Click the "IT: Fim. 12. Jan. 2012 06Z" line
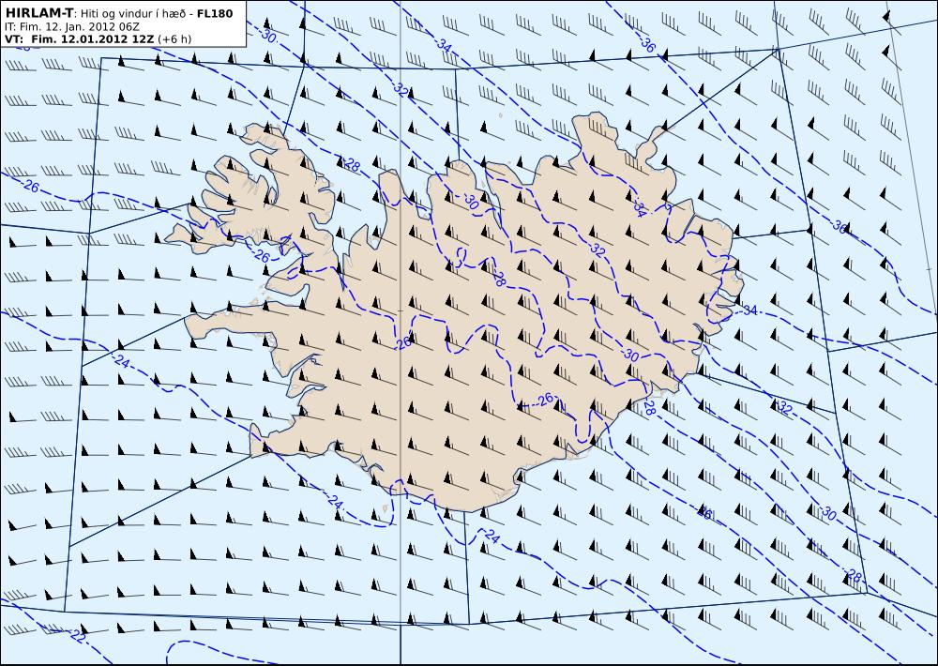Viewport: 938px width, 666px height. point(72,26)
